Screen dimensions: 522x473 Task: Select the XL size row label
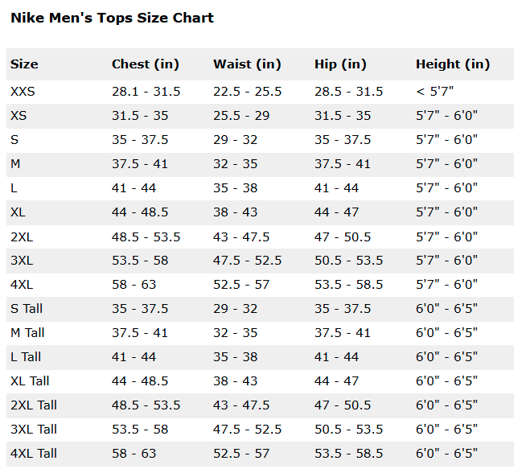click(x=18, y=212)
